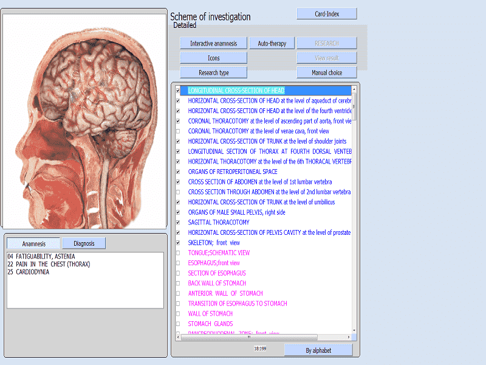486x365 pixels.
Task: Select ORGANS OF RETROPERITONEAL SPACE item
Action: (232, 172)
